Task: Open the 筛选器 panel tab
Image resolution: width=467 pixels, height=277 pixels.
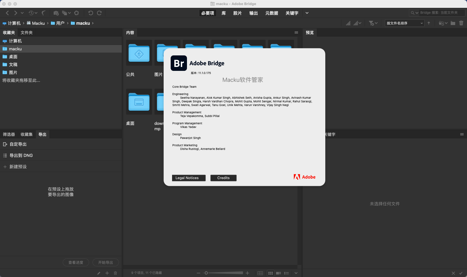Action: (x=9, y=134)
